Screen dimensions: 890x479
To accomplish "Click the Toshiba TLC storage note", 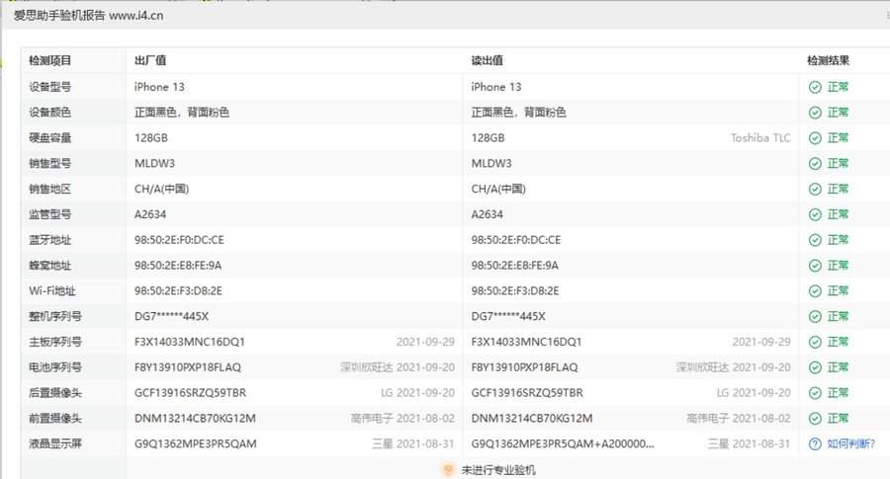I will pyautogui.click(x=760, y=137).
